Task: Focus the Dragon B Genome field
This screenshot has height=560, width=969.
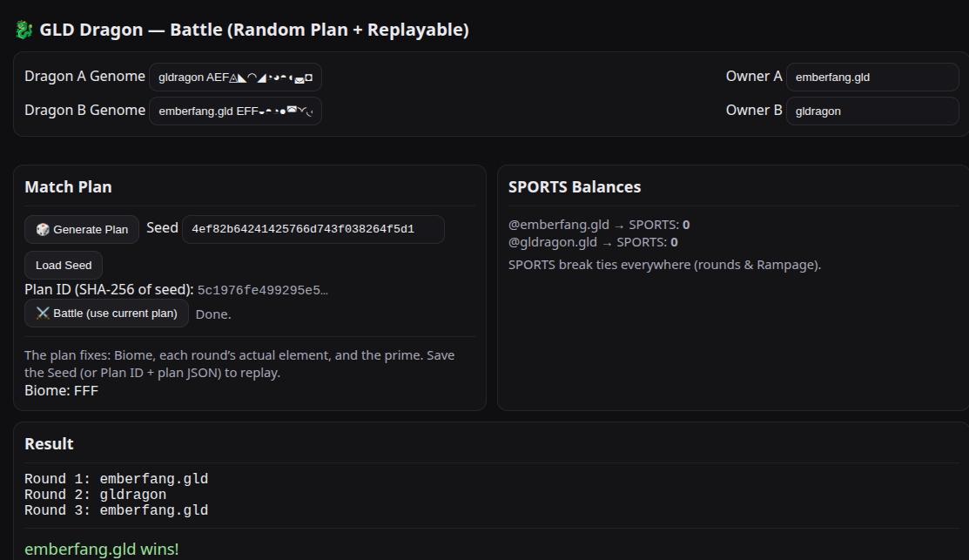Action: click(235, 111)
